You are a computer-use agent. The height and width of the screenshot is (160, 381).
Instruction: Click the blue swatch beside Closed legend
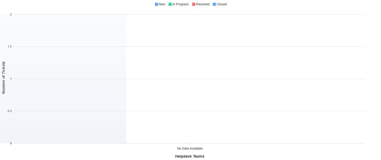pyautogui.click(x=214, y=4)
